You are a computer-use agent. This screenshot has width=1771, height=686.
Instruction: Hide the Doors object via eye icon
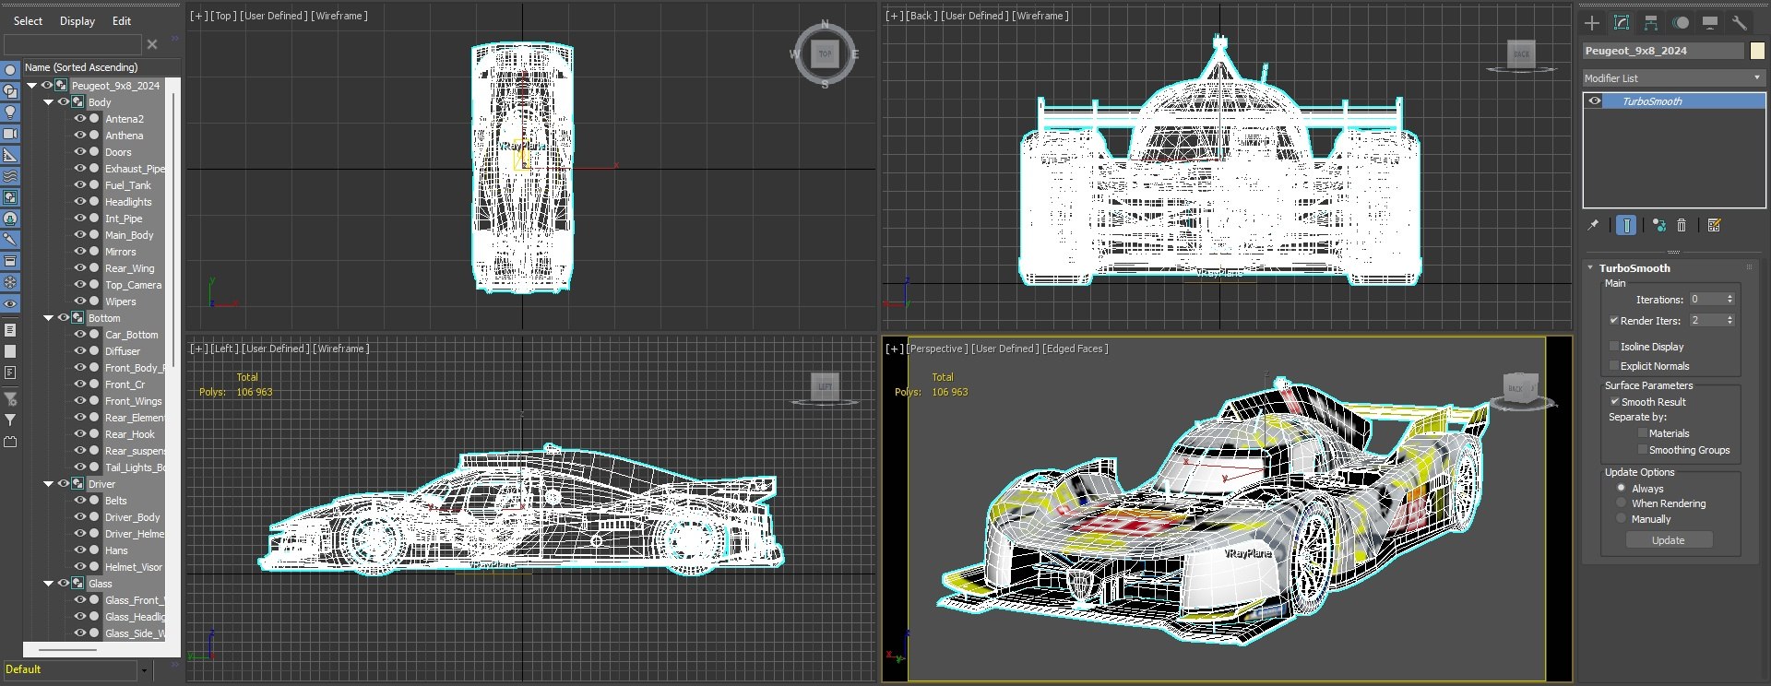point(79,152)
